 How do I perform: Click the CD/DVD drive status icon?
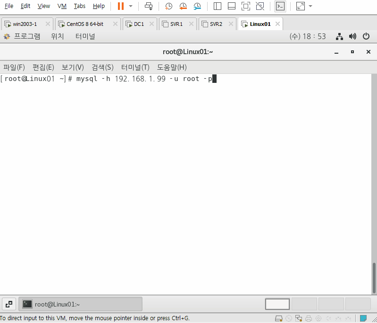pyautogui.click(x=289, y=318)
